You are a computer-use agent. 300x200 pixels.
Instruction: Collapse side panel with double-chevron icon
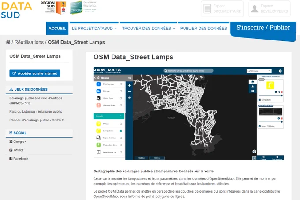pos(130,78)
